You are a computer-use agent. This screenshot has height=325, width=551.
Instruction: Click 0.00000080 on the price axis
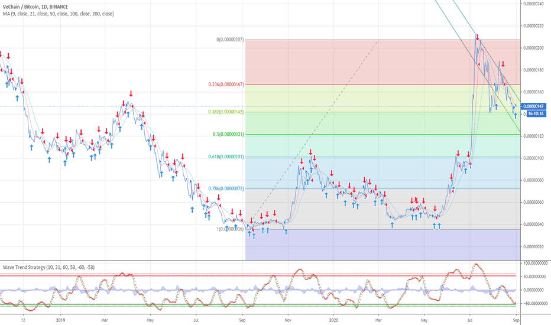(x=533, y=180)
